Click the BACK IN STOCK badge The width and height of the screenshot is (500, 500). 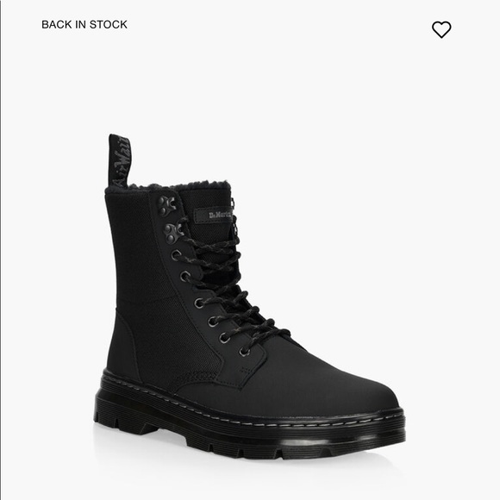pos(84,24)
